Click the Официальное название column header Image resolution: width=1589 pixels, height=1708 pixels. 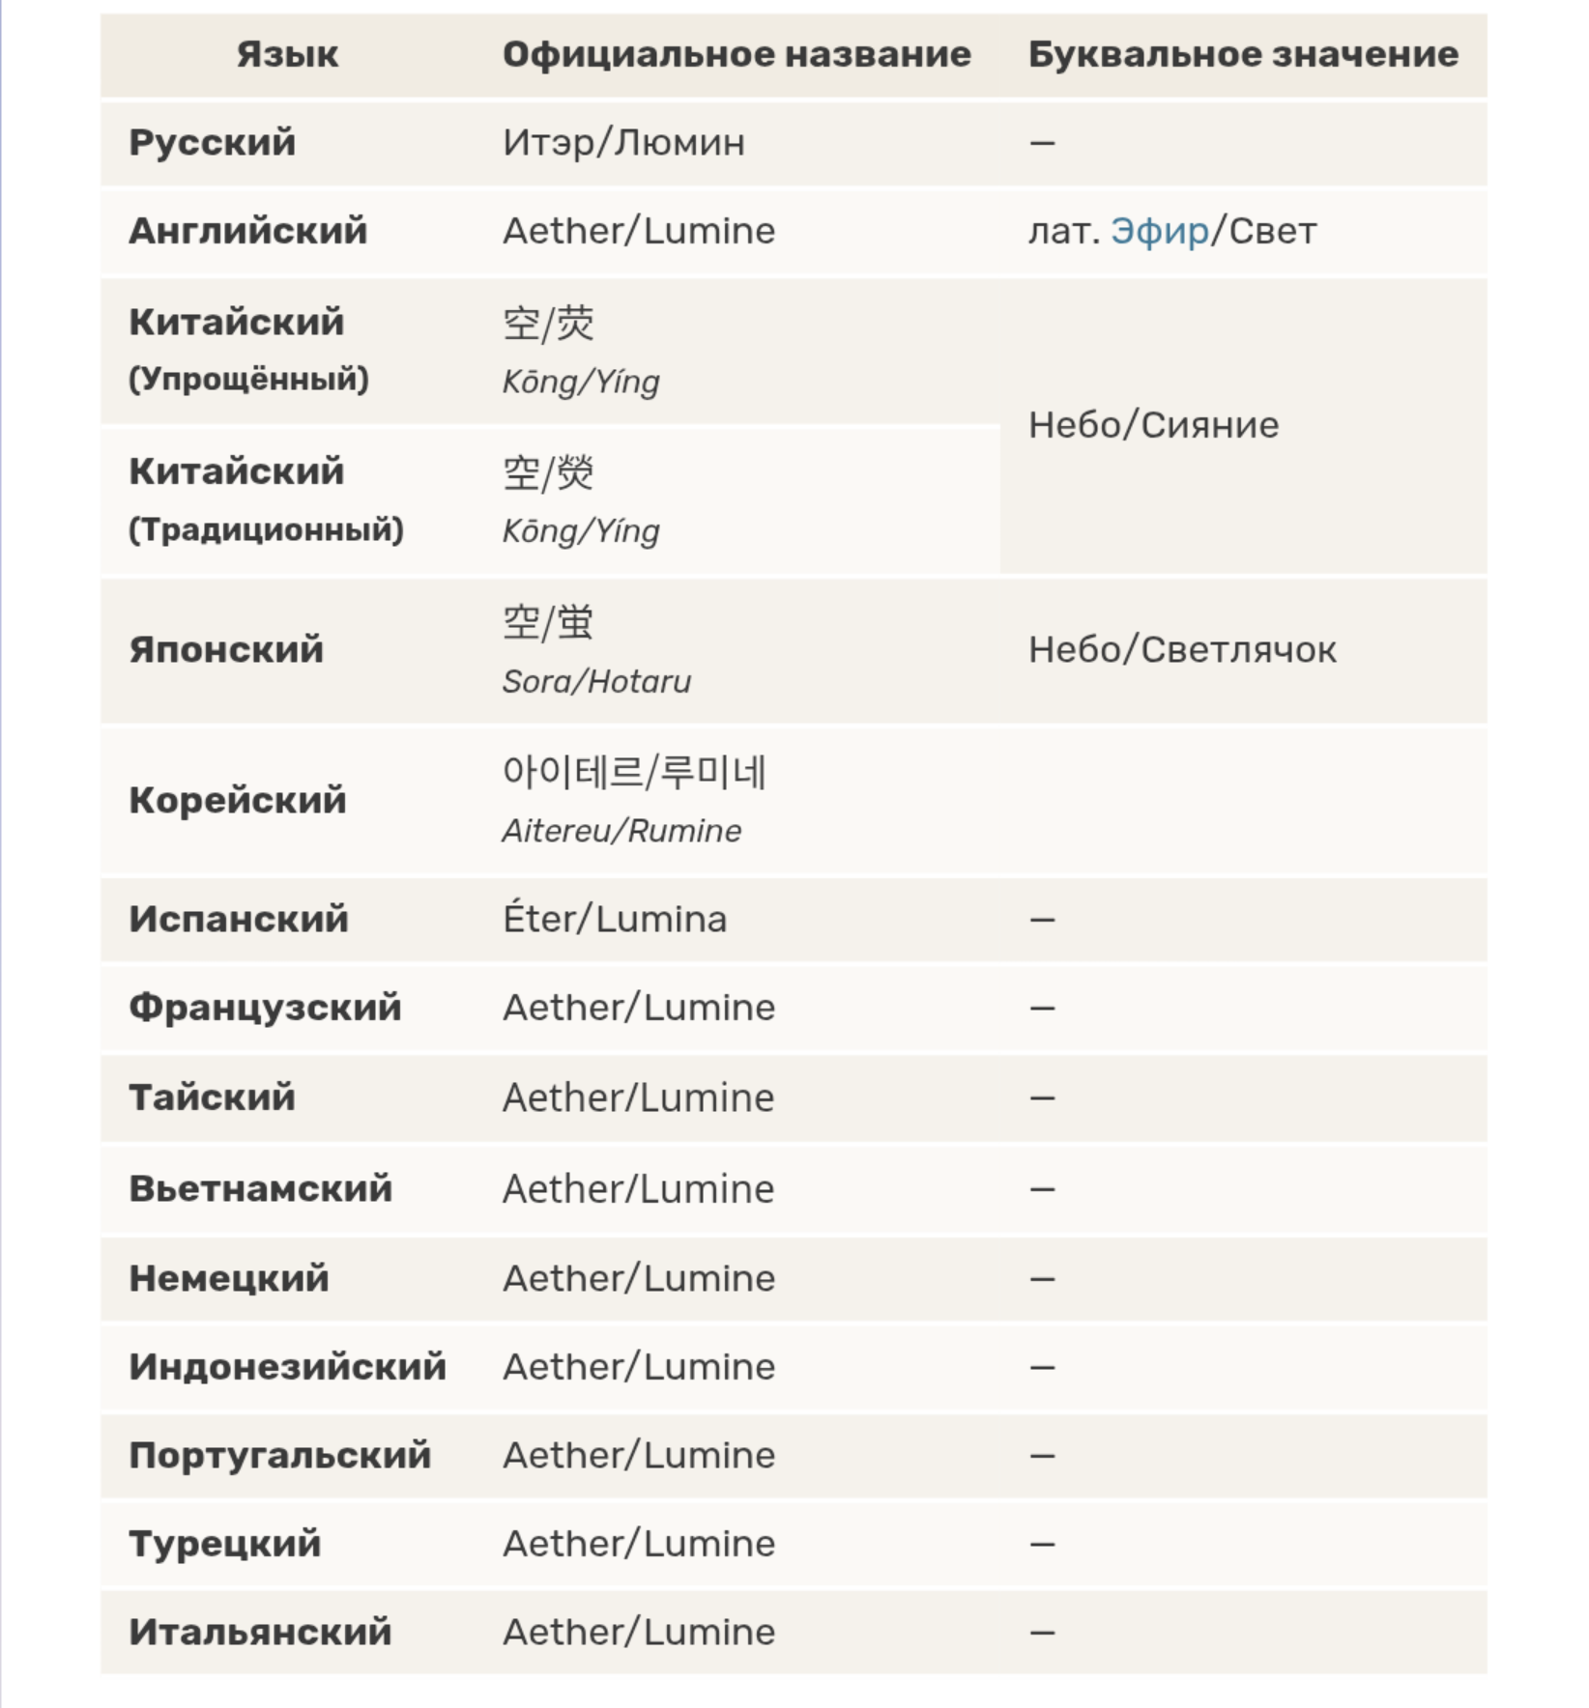click(737, 55)
